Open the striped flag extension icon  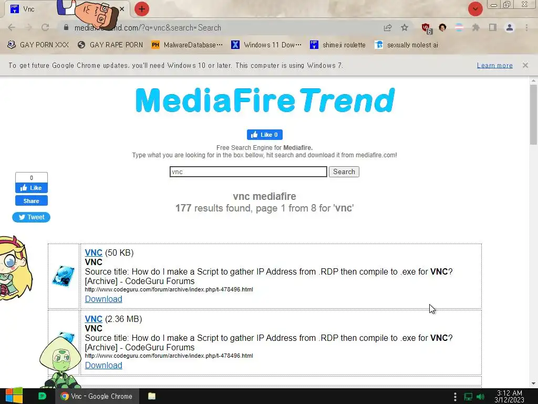click(x=459, y=27)
